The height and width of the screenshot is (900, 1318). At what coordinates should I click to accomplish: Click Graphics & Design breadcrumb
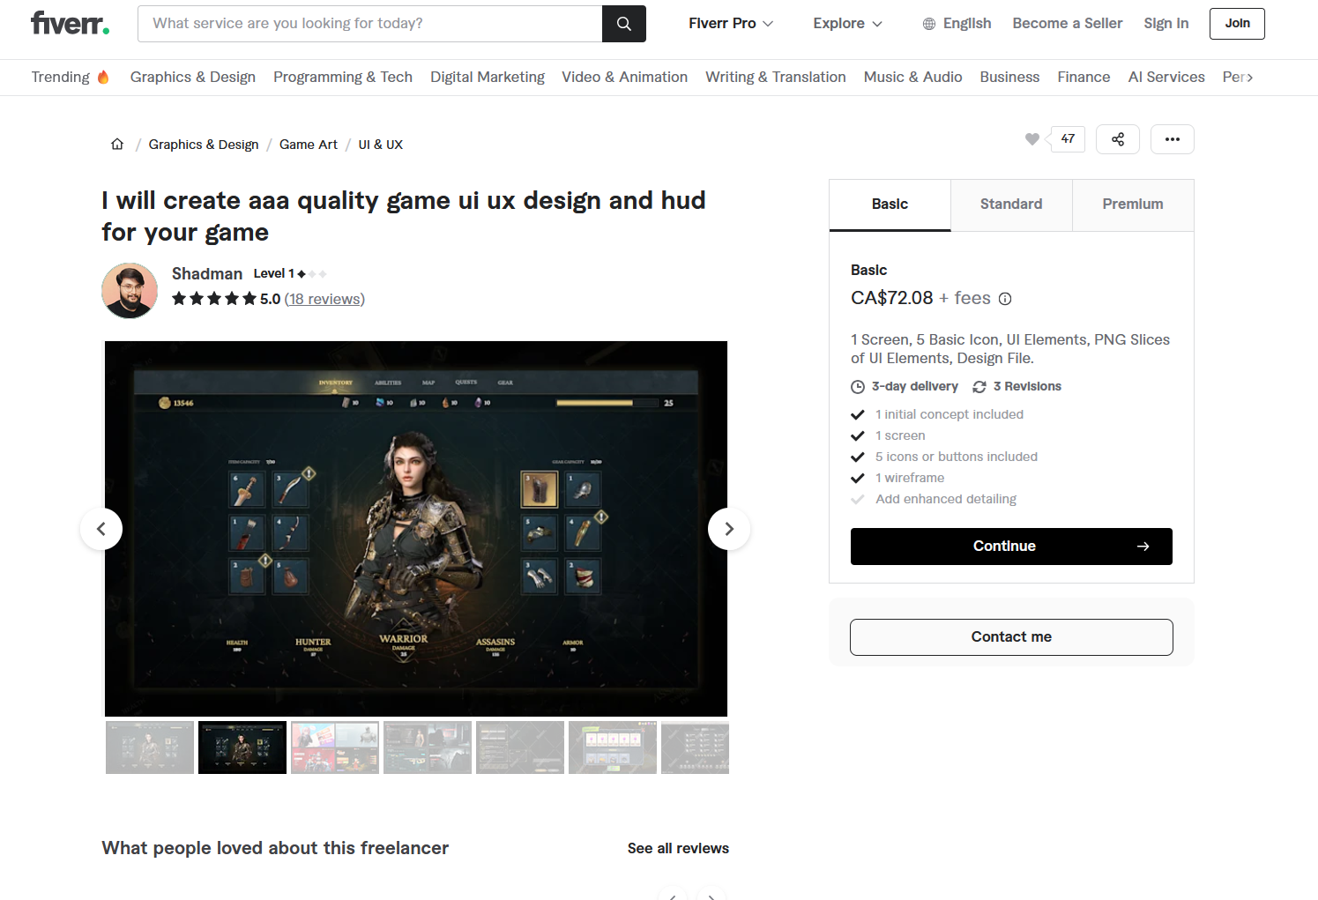[x=204, y=145]
